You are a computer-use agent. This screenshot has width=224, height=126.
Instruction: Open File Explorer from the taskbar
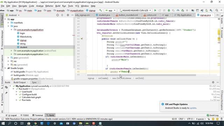click(80, 123)
